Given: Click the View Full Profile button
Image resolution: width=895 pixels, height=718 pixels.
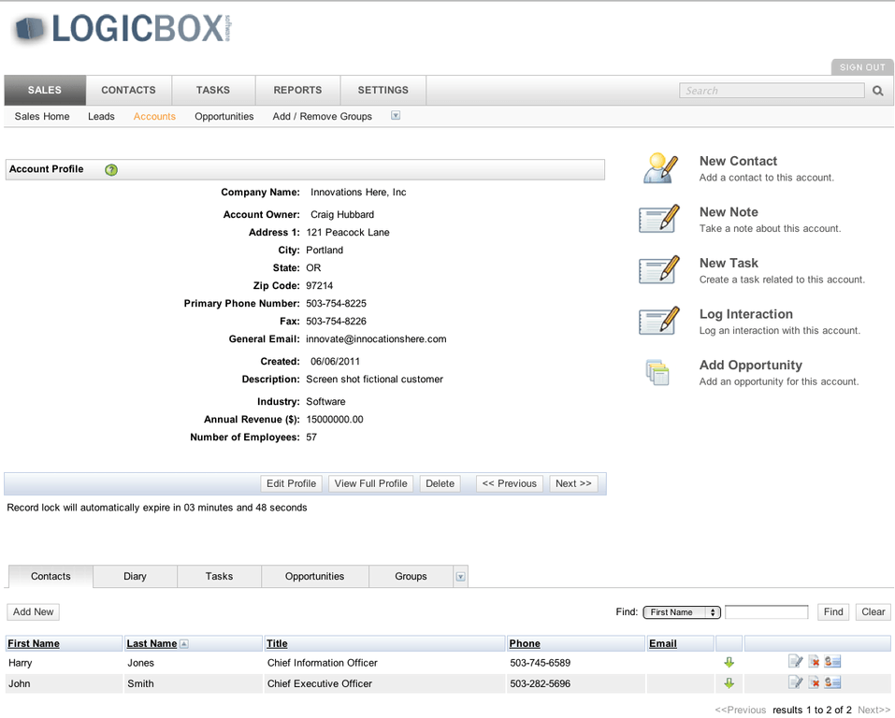Looking at the screenshot, I should coord(370,483).
